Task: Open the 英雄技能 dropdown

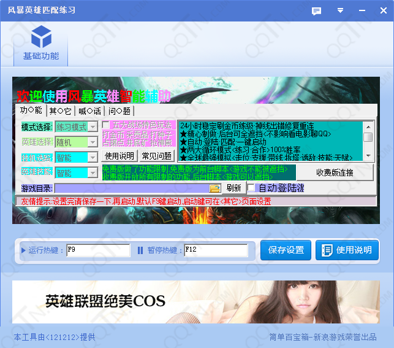Action: 93,173
